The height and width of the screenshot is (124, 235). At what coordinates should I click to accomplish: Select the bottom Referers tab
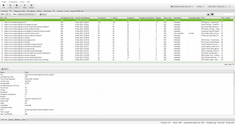coord(17,120)
